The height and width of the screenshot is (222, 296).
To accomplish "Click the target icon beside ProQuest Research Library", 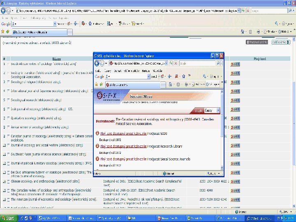I will coord(97,146).
